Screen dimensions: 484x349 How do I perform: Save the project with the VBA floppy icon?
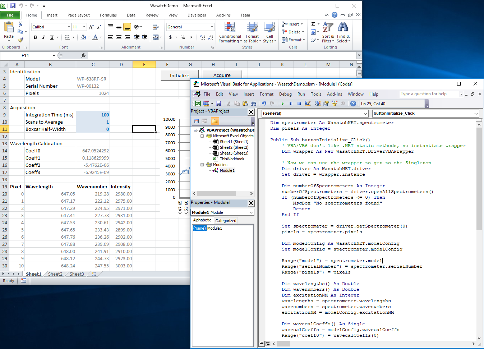(218, 104)
